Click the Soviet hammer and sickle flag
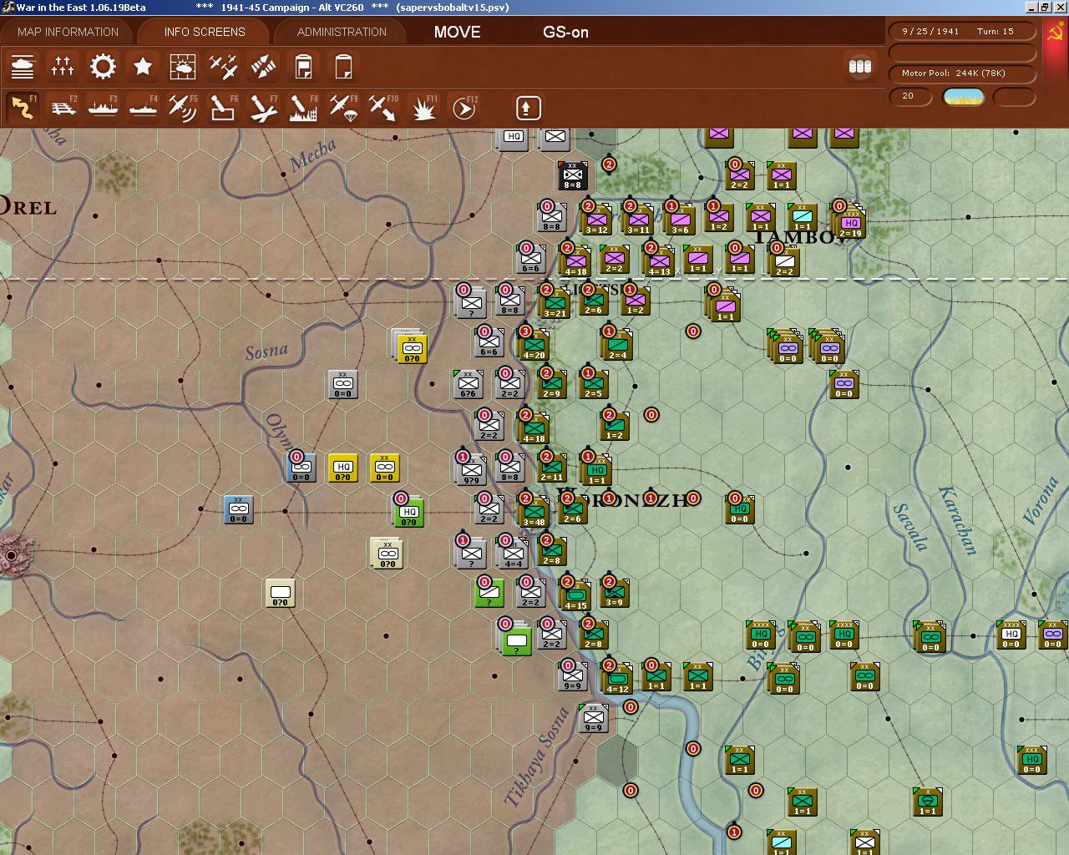 1054,33
